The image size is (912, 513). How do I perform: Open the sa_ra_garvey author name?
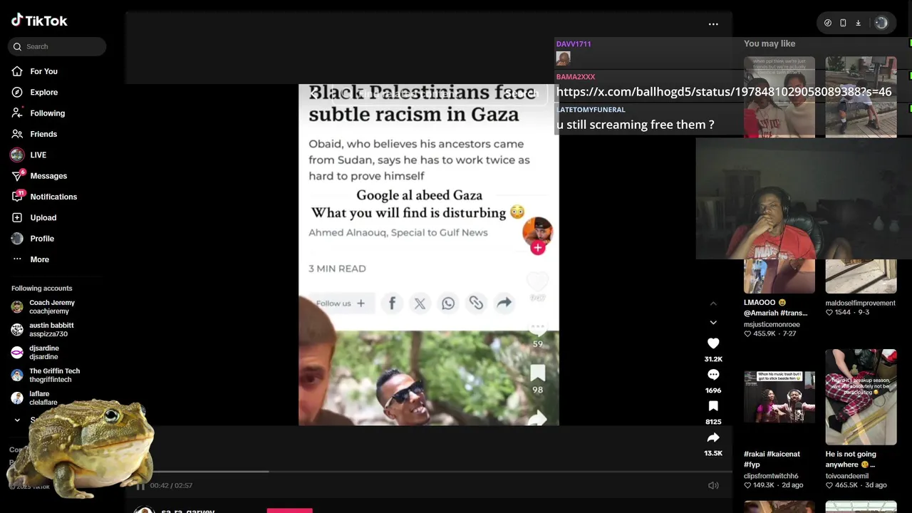click(x=187, y=510)
